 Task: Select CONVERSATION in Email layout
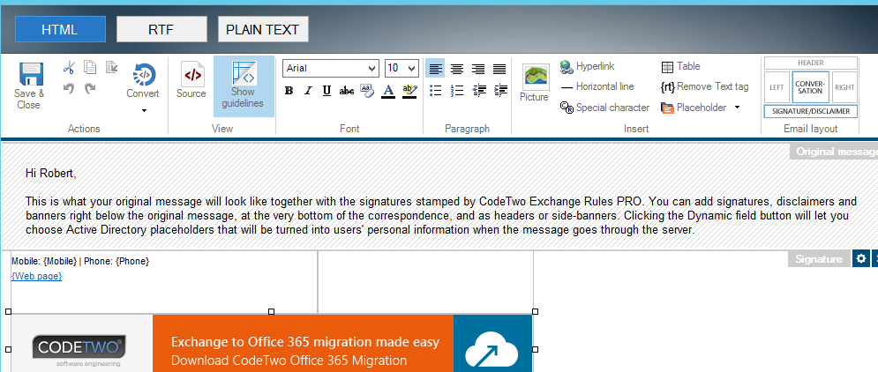[810, 87]
